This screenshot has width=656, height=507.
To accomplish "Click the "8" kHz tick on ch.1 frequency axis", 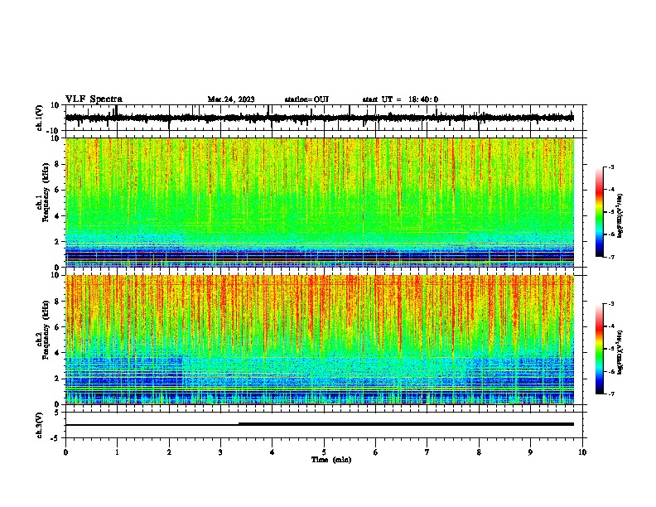I will [57, 164].
